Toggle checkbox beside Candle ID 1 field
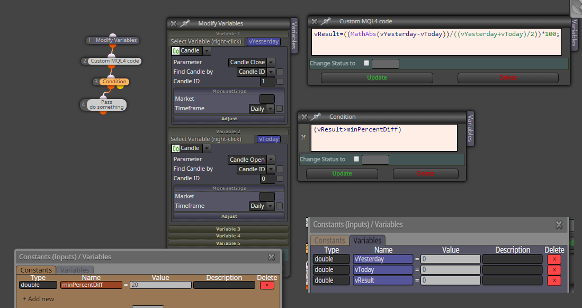582x308 pixels. tap(280, 81)
